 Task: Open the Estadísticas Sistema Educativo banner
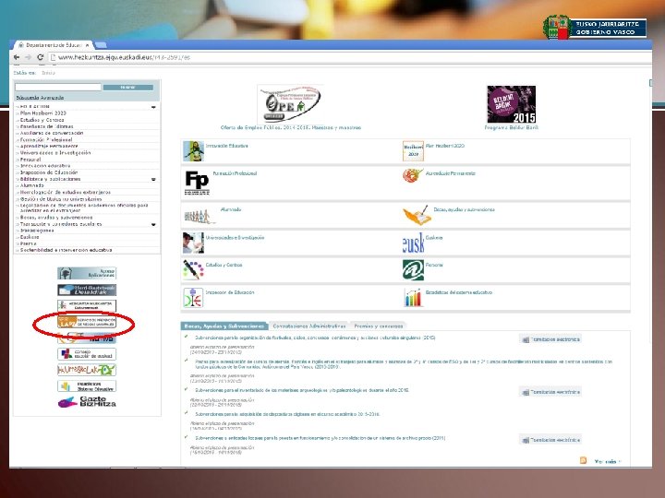87,386
